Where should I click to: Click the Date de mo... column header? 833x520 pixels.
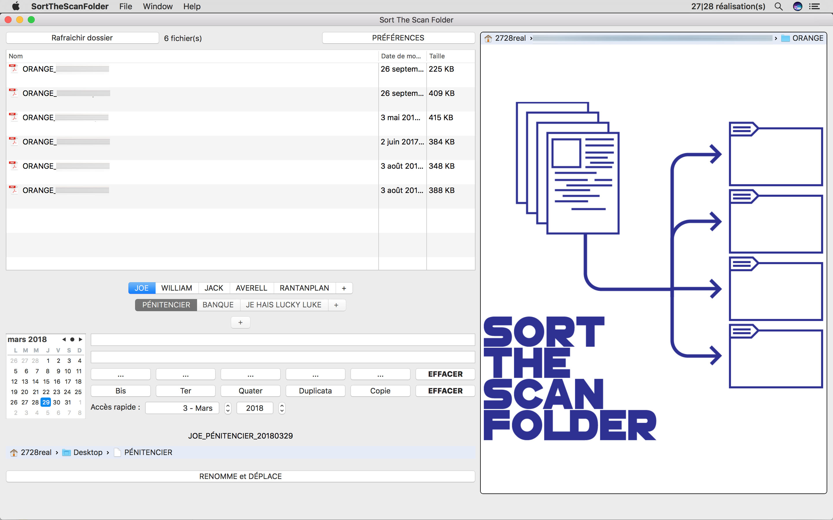pos(401,56)
